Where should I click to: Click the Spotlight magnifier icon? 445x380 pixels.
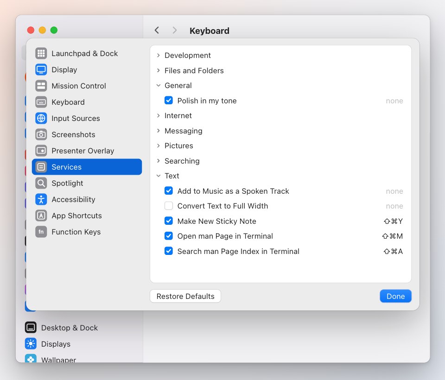41,183
